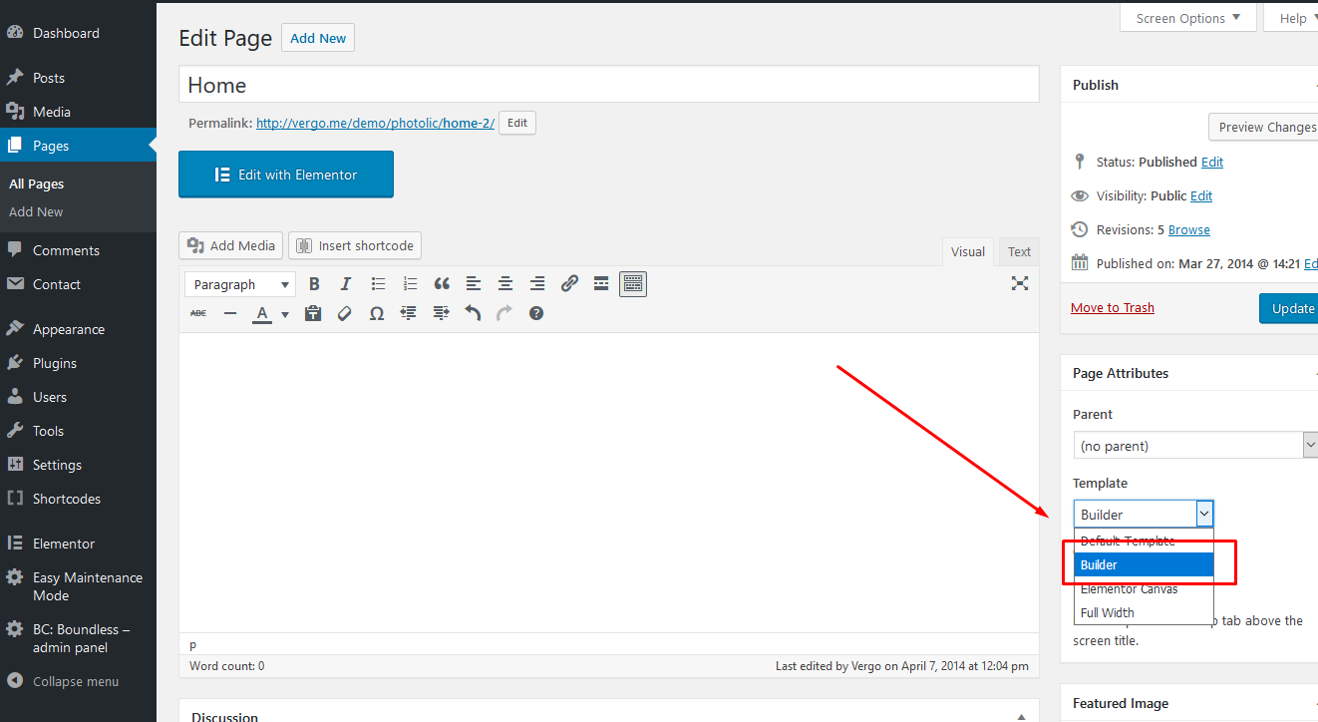The width and height of the screenshot is (1318, 722).
Task: Toggle the toolbar kitchen sink button
Action: (x=633, y=284)
